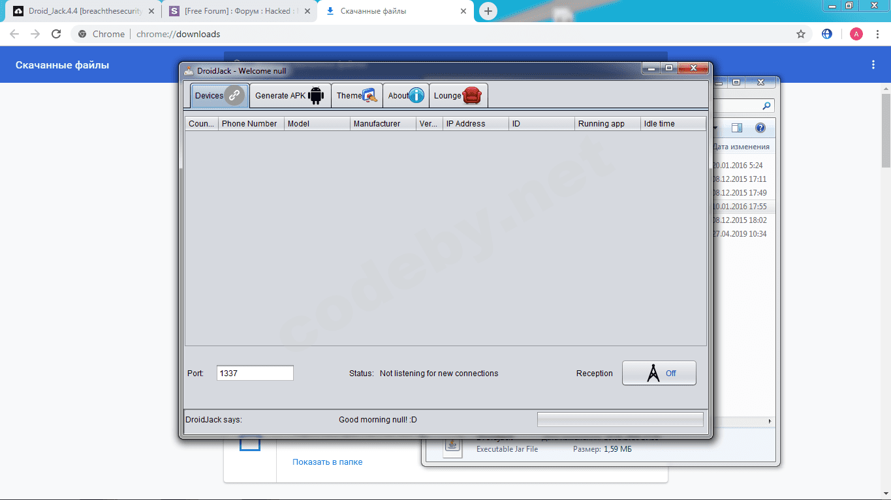Screen dimensions: 891x500
Task: Close the Скачанные файлы Chrome tab
Action: (463, 12)
